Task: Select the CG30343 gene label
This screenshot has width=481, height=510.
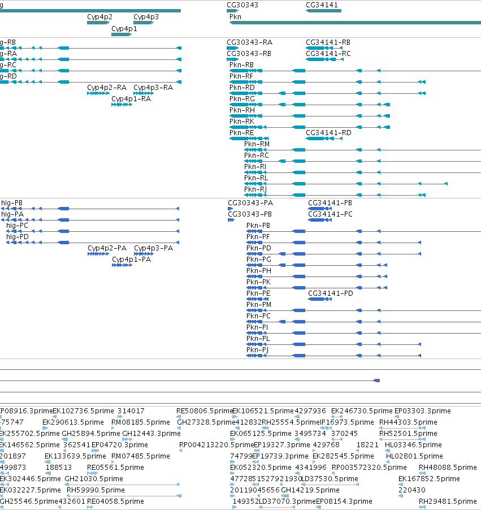Action: [x=242, y=5]
